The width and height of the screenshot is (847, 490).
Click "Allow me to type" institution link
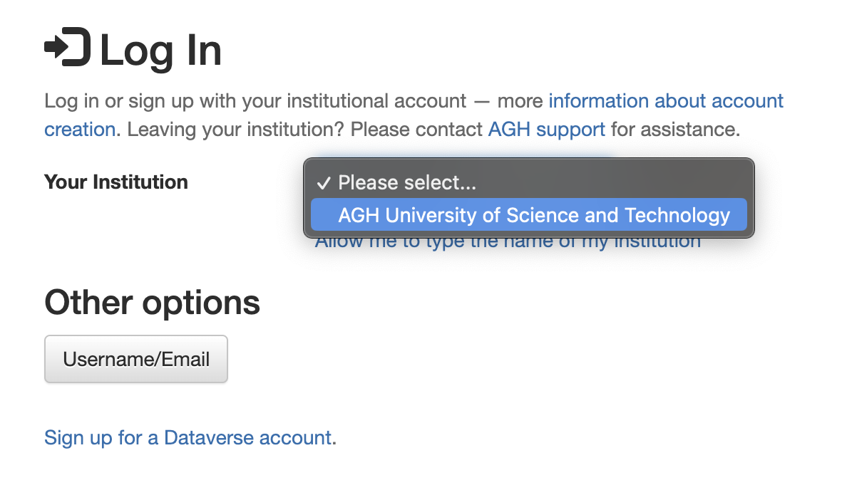(x=508, y=243)
